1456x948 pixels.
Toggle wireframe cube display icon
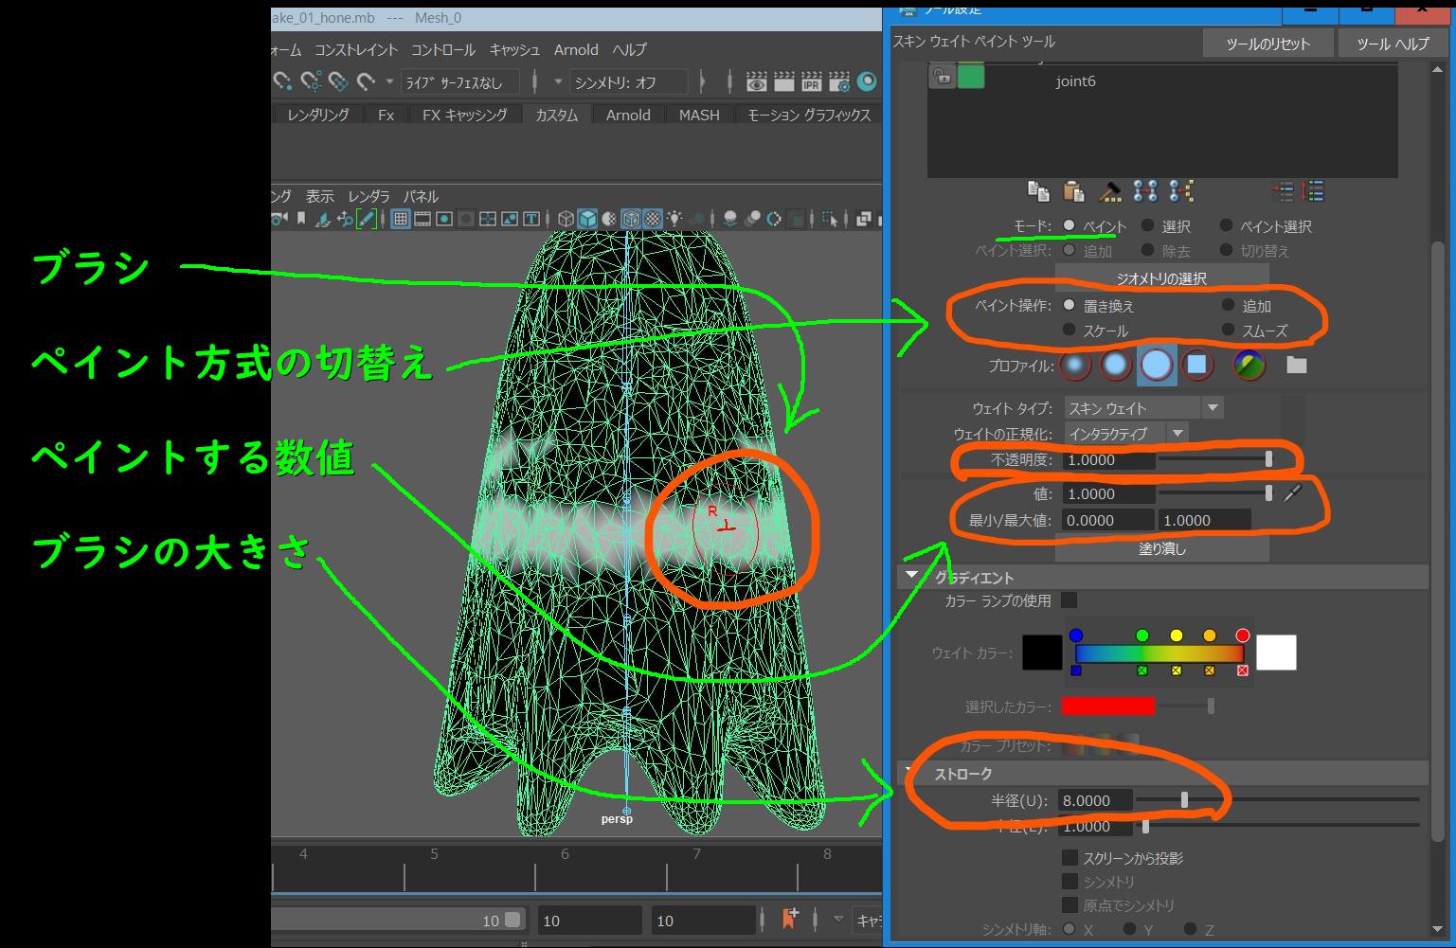tap(566, 219)
